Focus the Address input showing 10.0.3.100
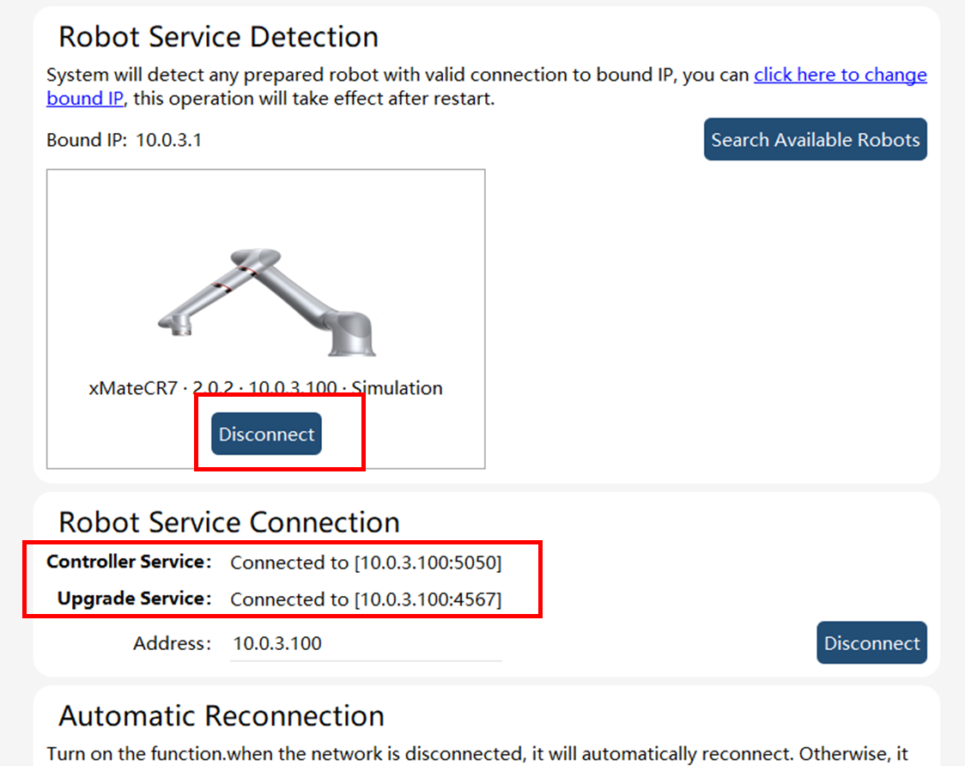The image size is (965, 766). coord(366,643)
